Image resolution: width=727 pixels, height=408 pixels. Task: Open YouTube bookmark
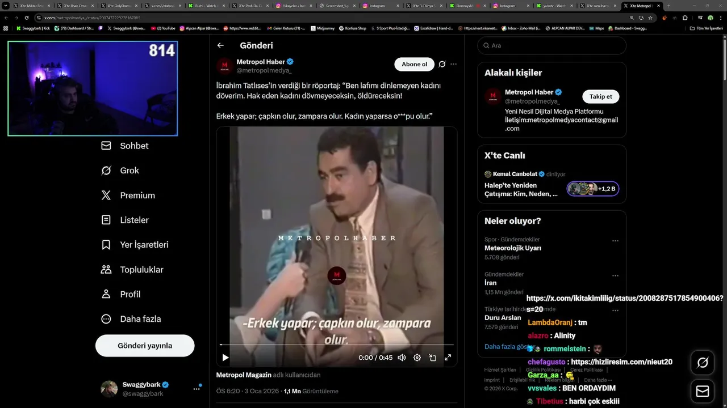click(x=163, y=28)
